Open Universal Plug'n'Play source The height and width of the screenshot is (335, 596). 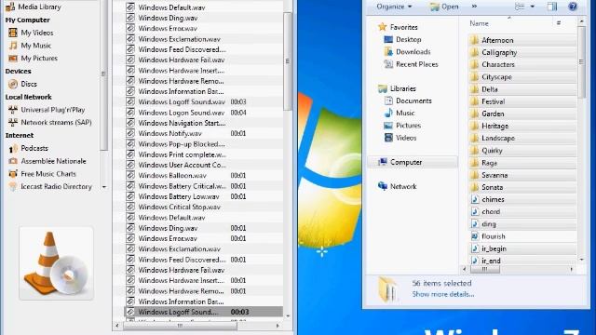click(47, 110)
